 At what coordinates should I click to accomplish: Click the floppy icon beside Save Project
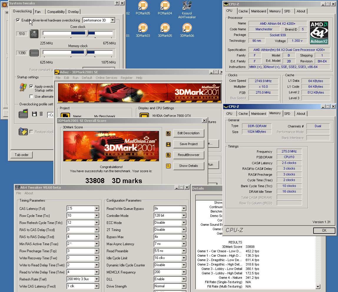[168, 145]
